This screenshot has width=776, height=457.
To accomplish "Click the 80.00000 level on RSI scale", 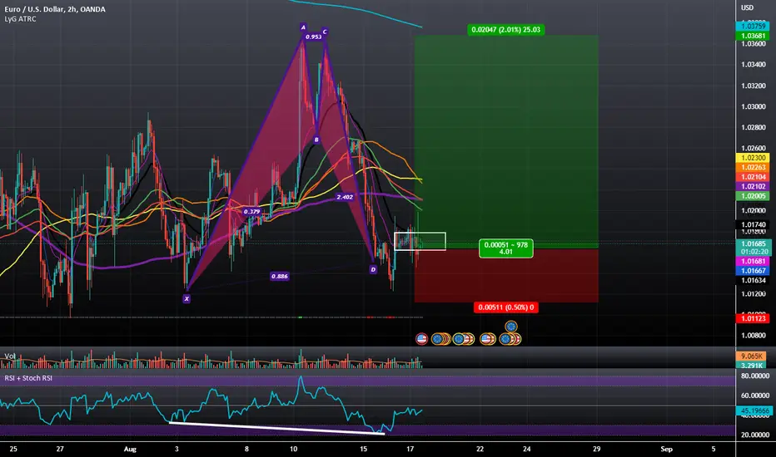I will pos(754,376).
